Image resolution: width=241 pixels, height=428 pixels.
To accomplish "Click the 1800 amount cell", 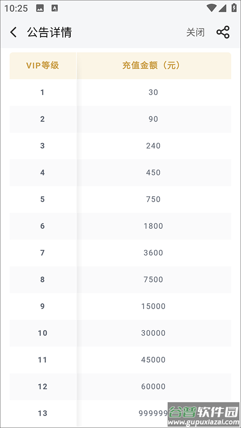I will coord(154,226).
